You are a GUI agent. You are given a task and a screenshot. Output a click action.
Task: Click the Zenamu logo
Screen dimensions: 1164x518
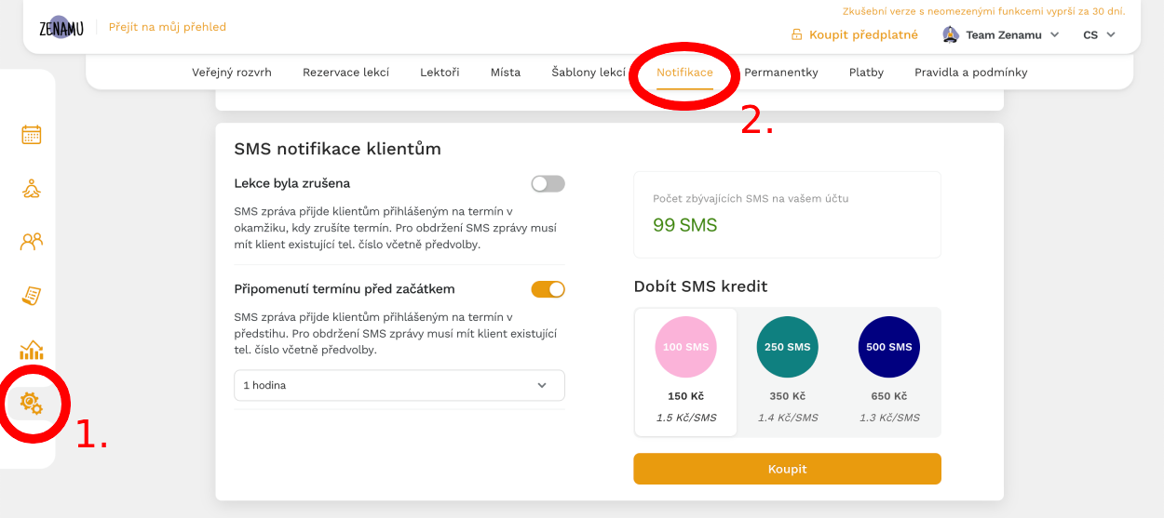pos(61,27)
